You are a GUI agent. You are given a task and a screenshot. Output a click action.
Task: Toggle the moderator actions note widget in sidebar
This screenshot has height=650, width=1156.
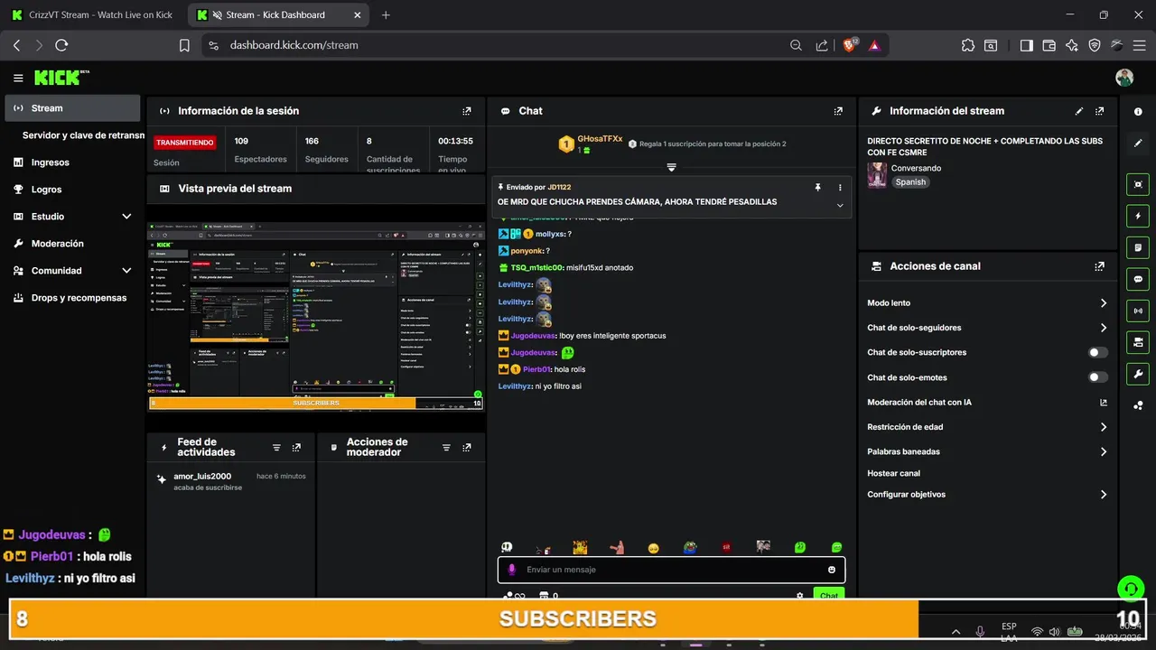click(1138, 247)
